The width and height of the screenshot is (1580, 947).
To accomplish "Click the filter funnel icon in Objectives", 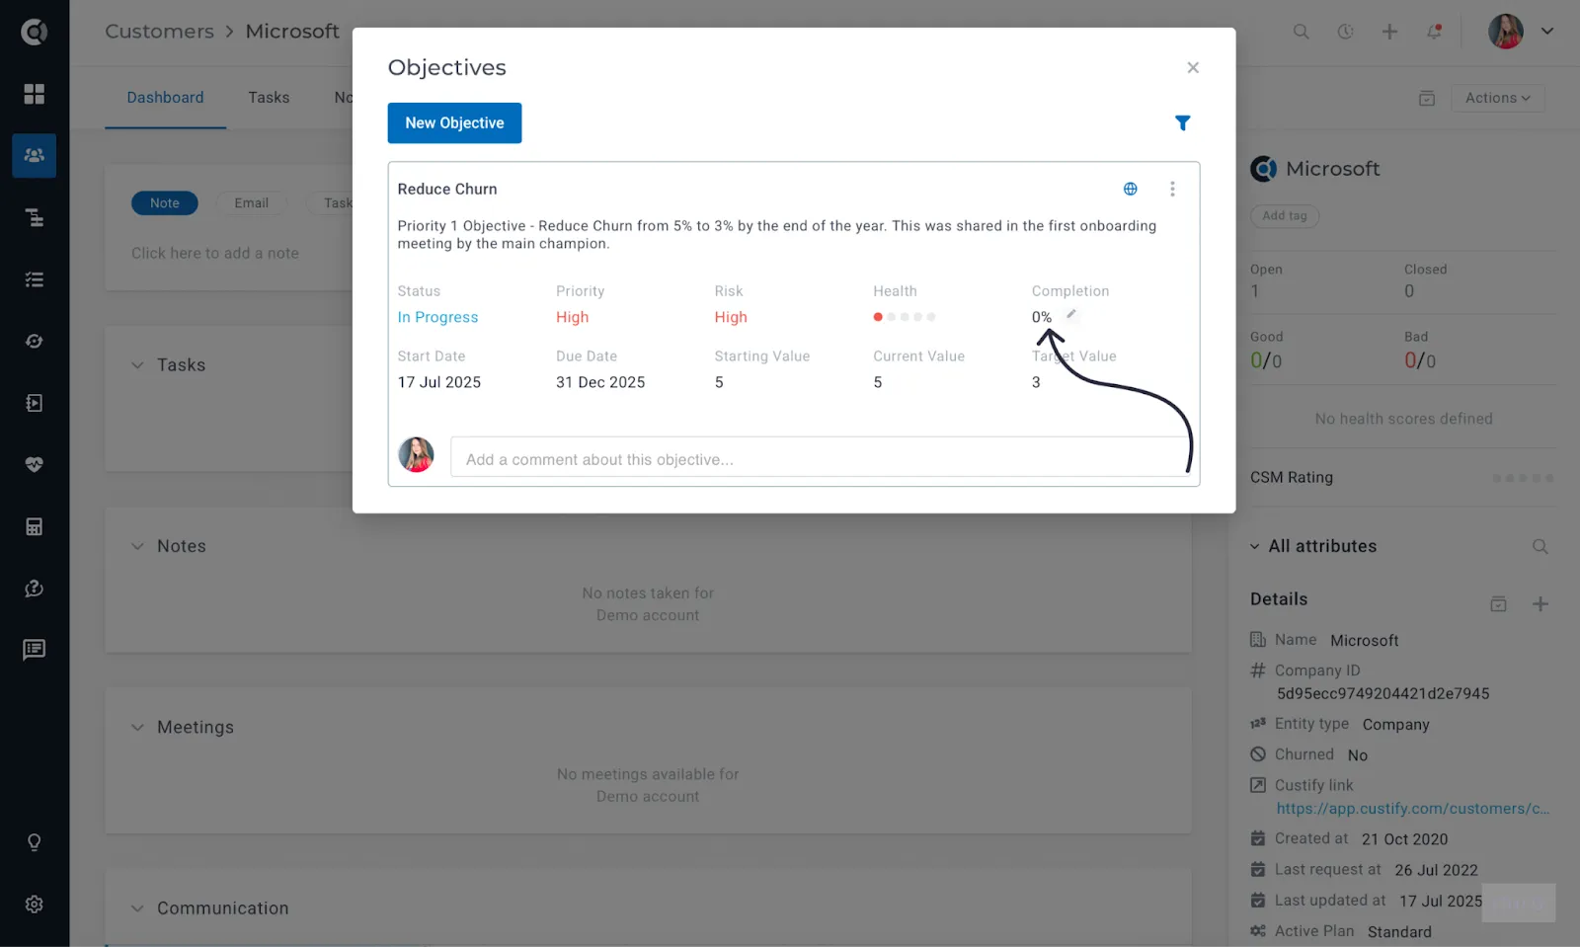I will tap(1182, 122).
